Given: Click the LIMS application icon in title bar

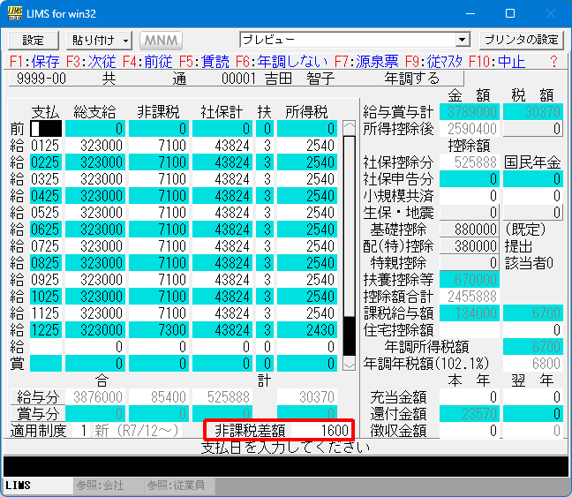Looking at the screenshot, I should pyautogui.click(x=15, y=13).
